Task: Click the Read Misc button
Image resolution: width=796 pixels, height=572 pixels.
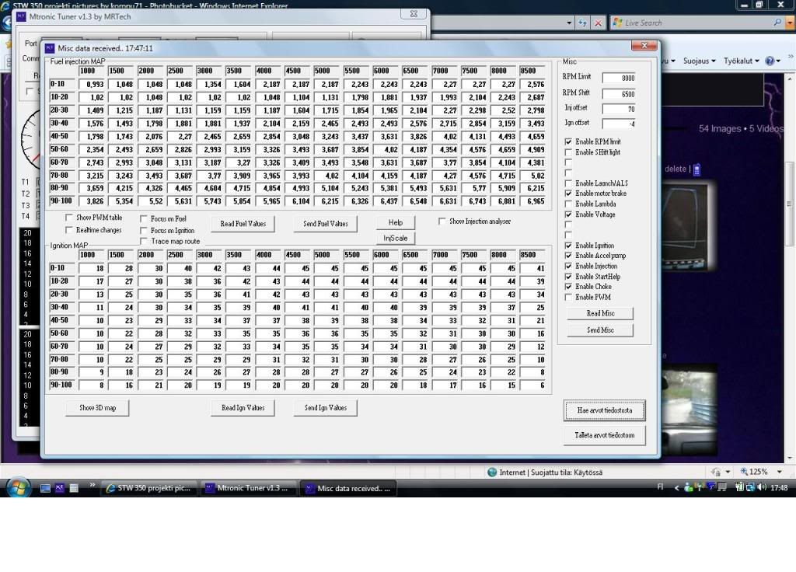Action: pyautogui.click(x=600, y=314)
